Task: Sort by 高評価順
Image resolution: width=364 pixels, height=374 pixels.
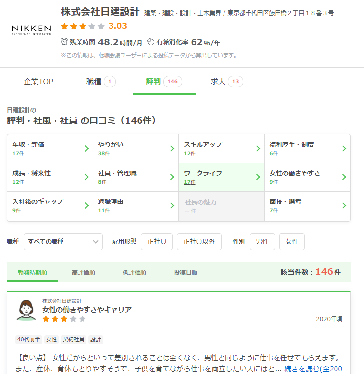Action: [84, 272]
